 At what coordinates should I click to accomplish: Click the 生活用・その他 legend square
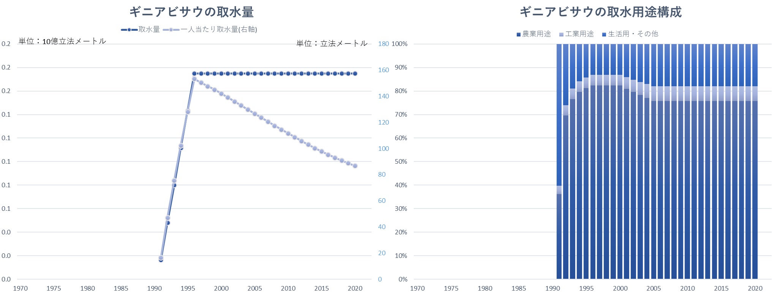tap(604, 35)
